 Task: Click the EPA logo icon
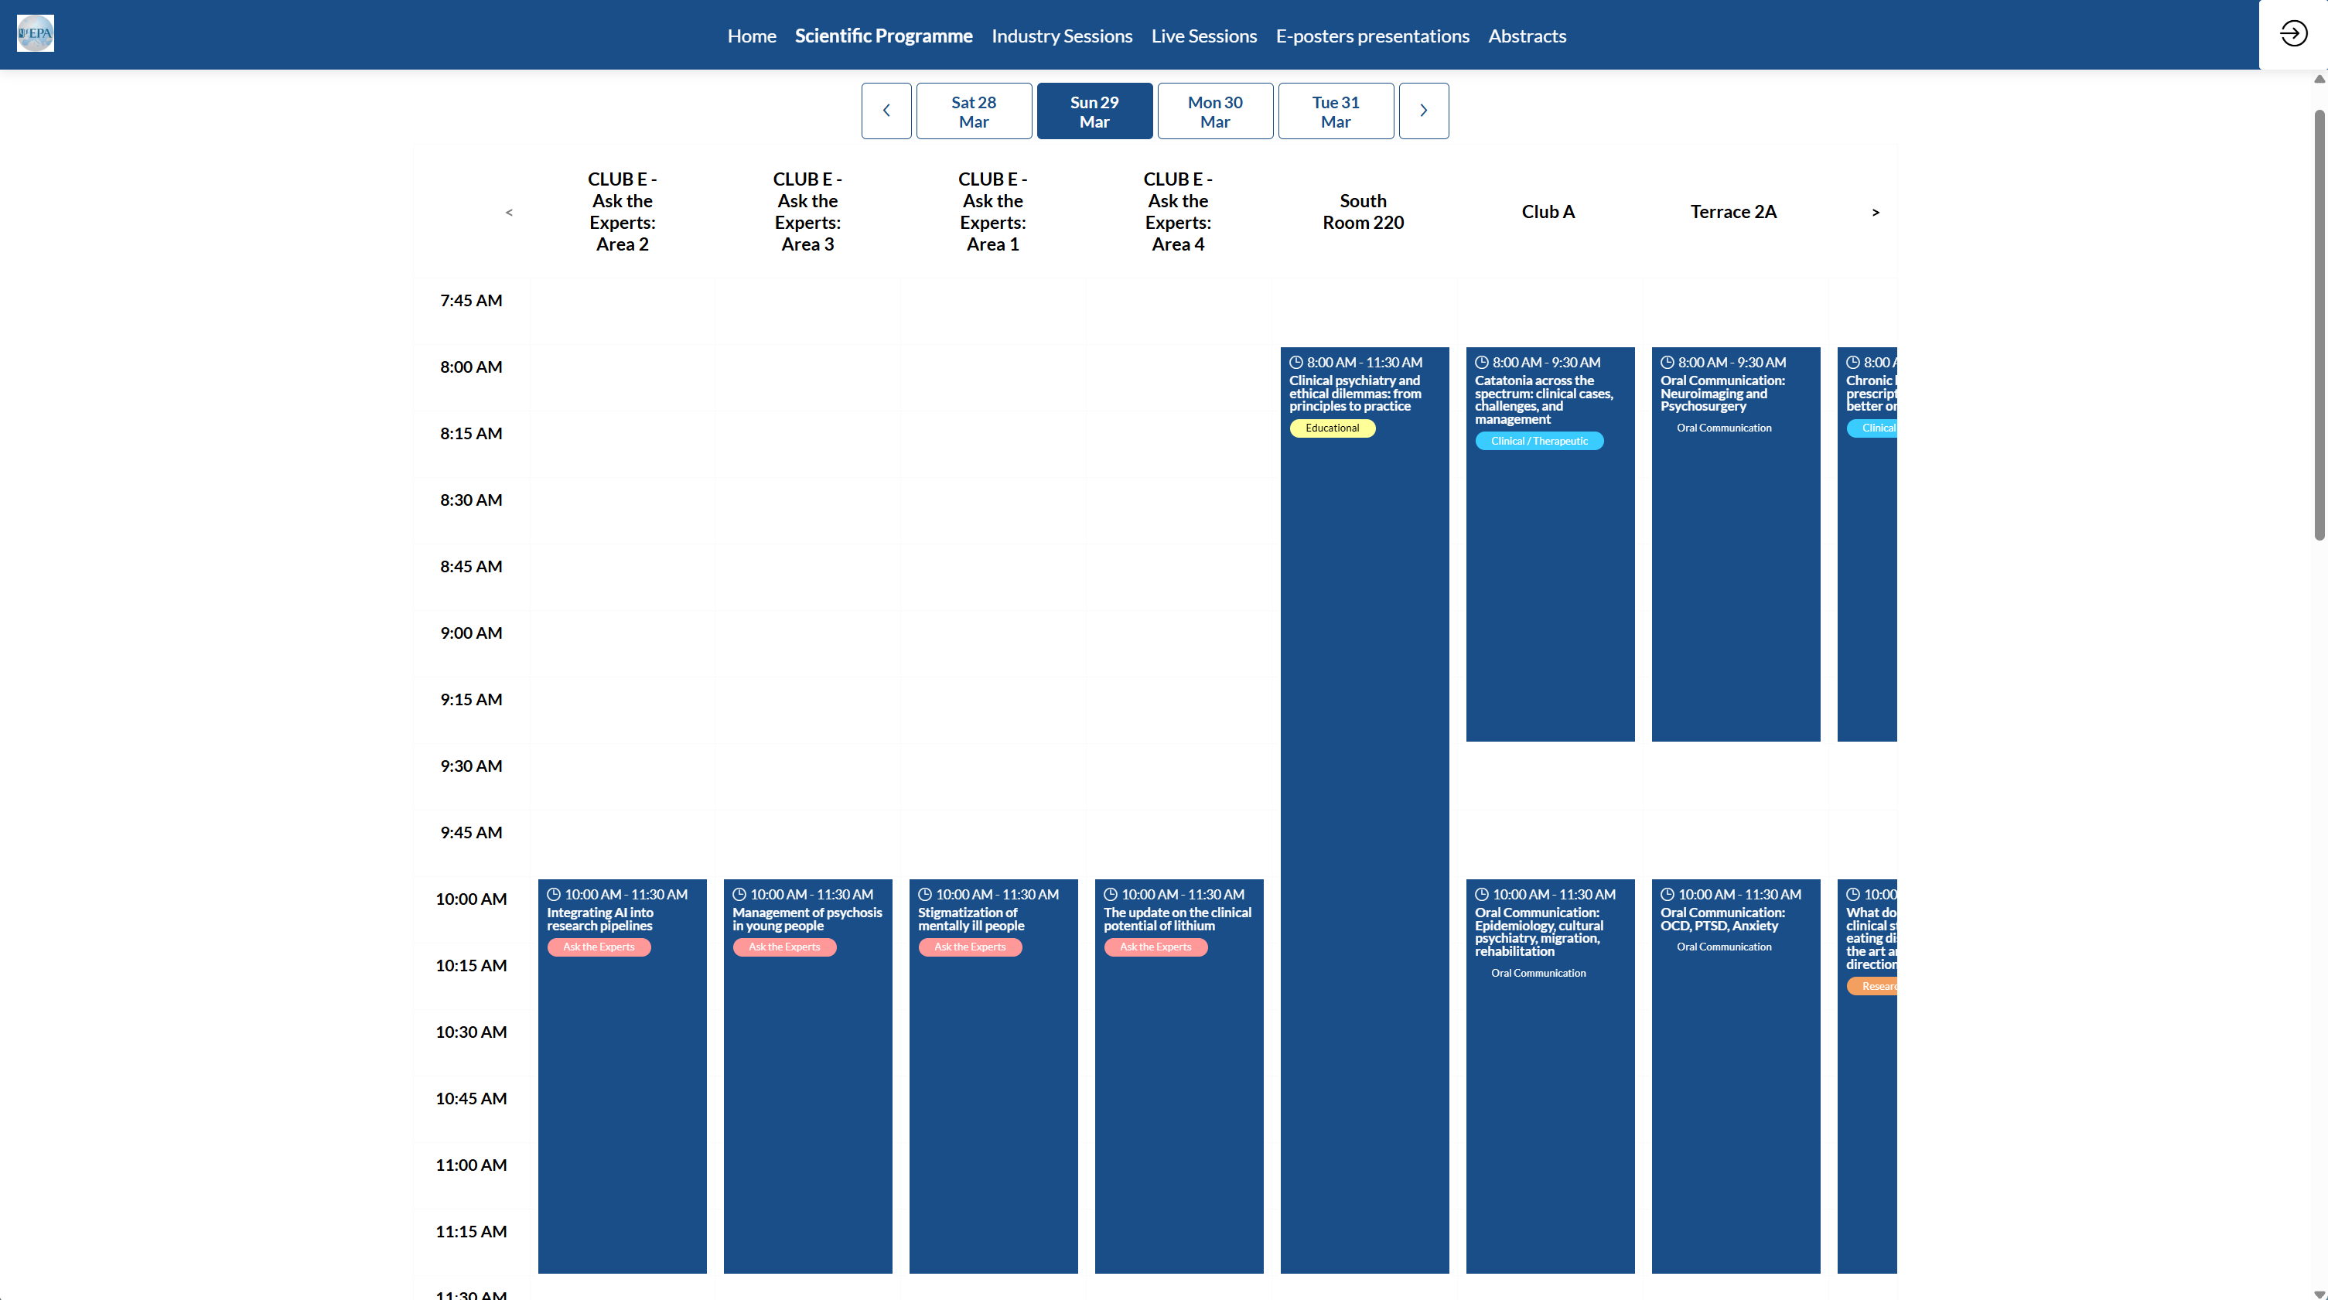(x=36, y=33)
